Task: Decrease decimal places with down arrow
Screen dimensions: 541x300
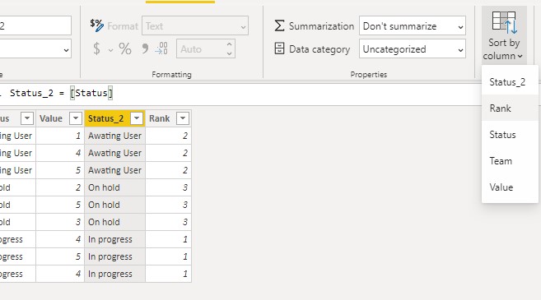Action: pos(229,53)
